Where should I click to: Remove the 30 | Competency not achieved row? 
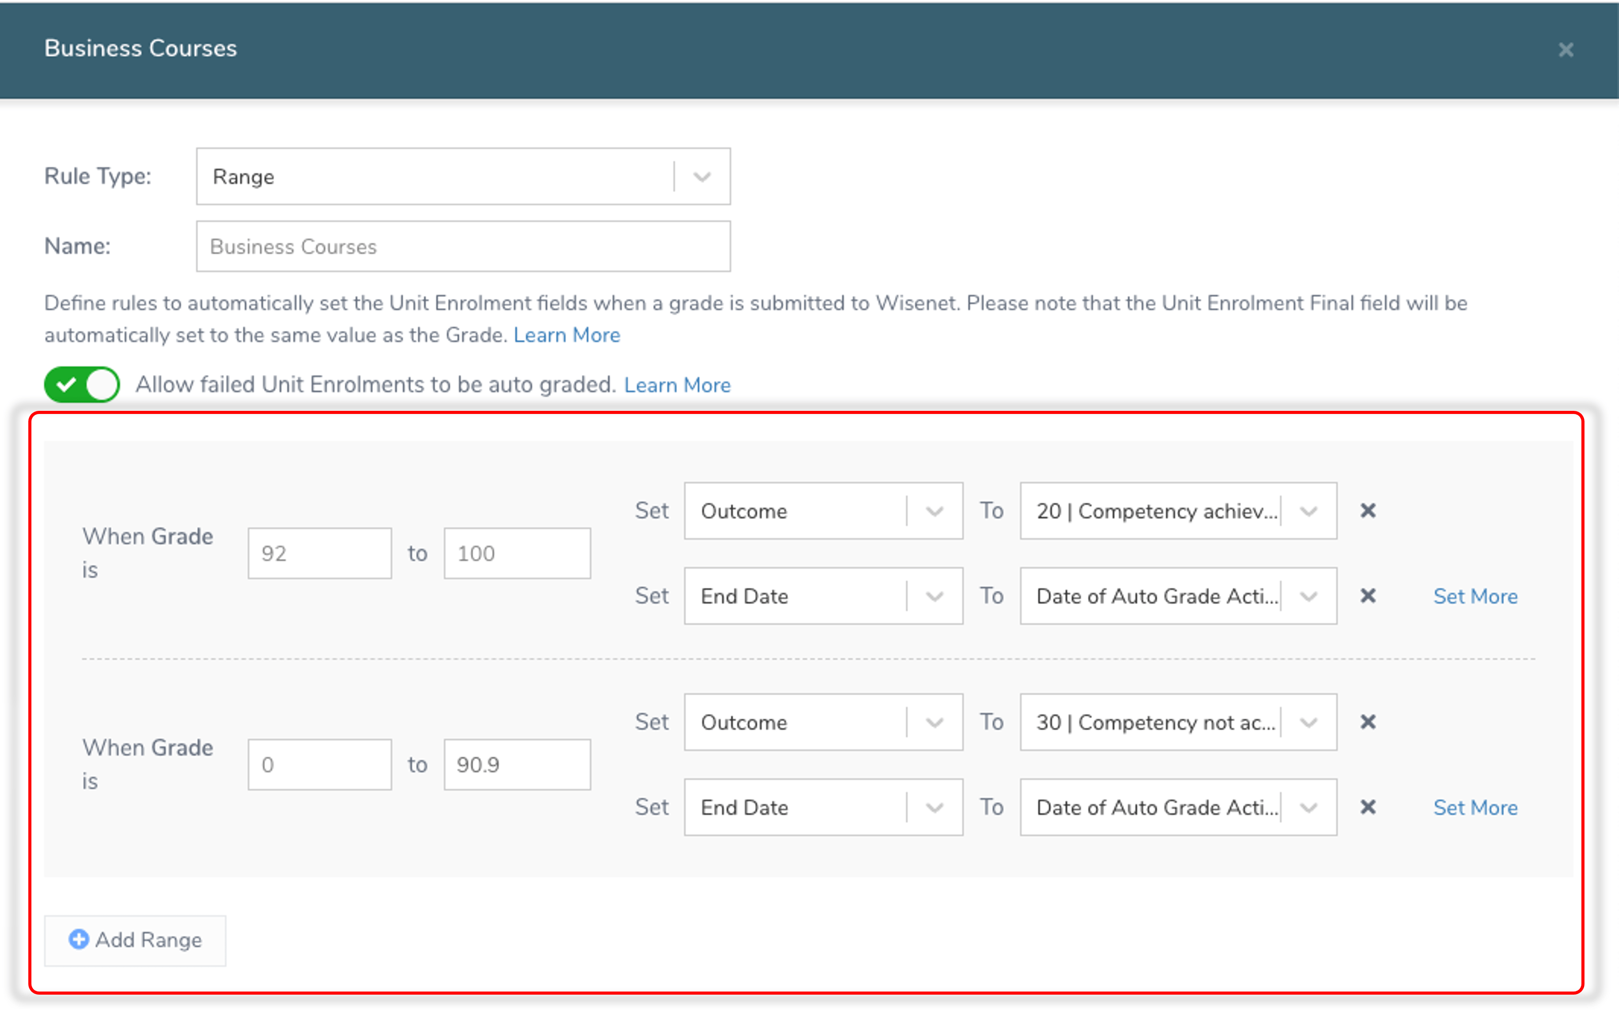coord(1368,722)
